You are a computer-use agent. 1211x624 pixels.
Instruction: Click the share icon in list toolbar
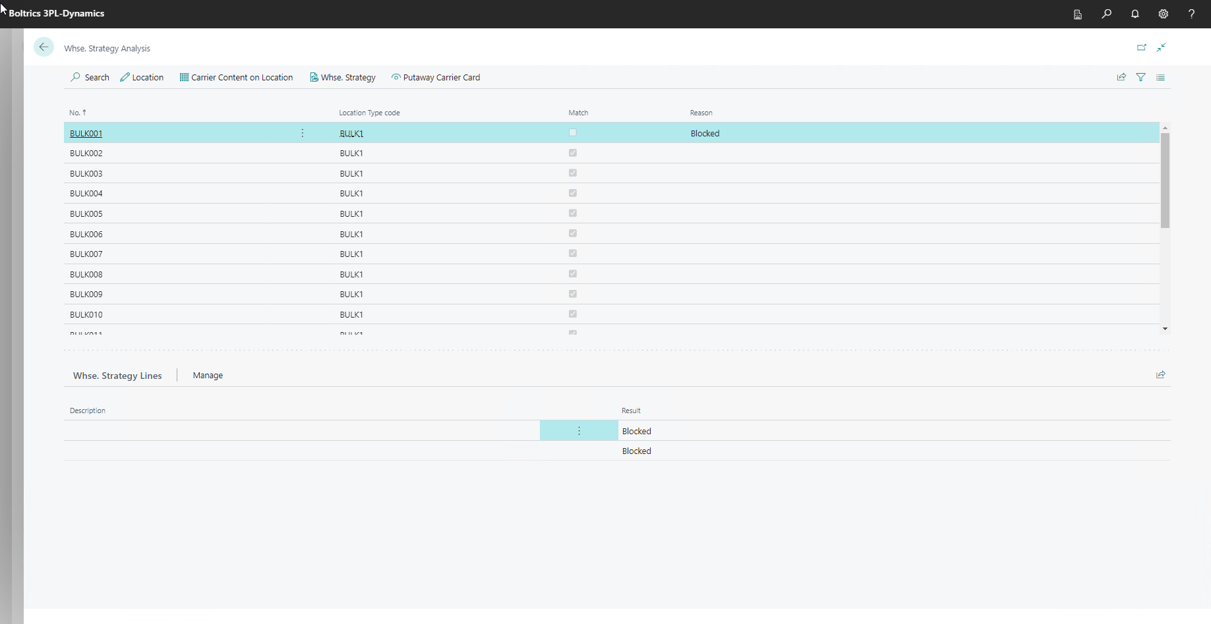[x=1121, y=77]
